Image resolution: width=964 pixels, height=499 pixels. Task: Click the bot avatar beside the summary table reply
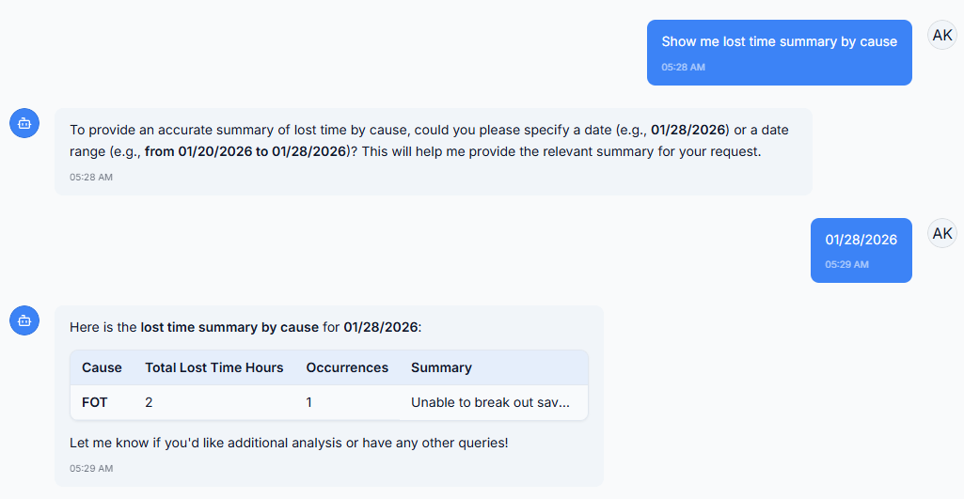24,320
